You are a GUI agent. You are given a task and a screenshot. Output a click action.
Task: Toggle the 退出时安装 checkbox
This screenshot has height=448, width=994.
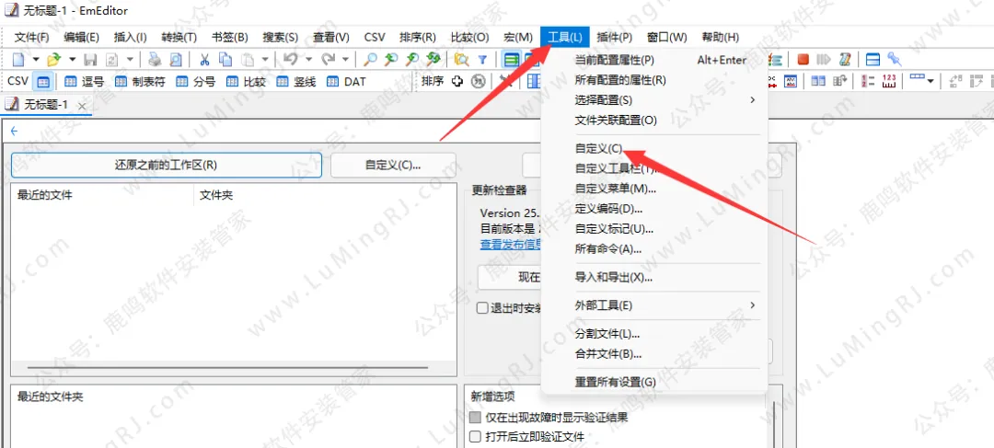click(x=483, y=308)
